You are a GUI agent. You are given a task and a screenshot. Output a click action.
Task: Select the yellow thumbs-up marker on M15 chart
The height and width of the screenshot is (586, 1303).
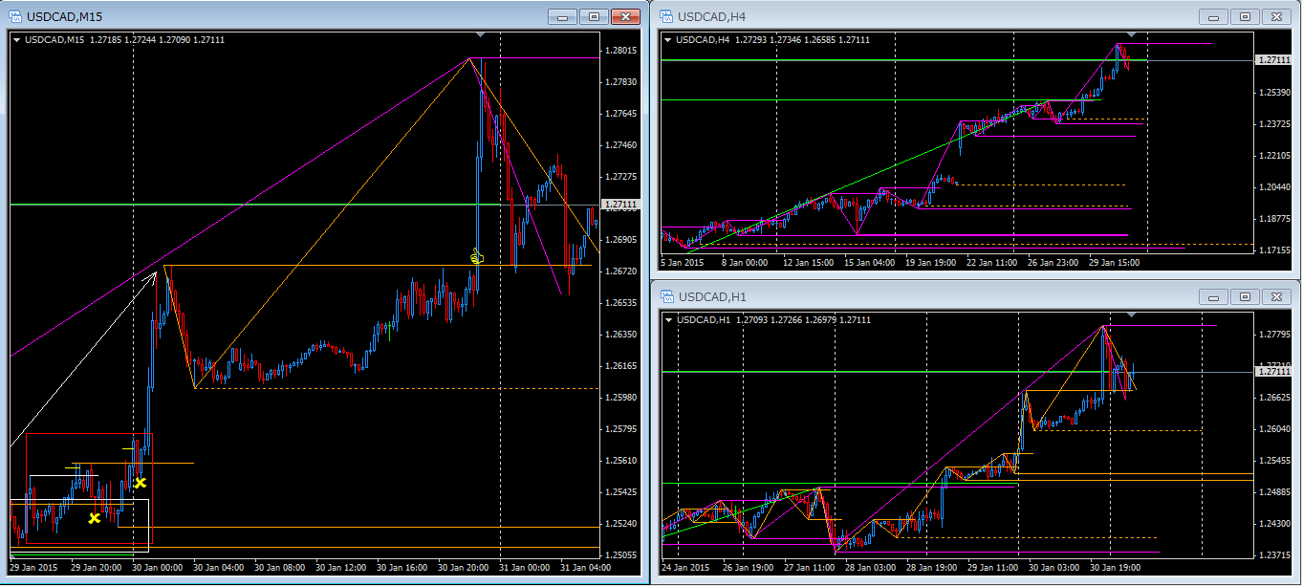(475, 256)
